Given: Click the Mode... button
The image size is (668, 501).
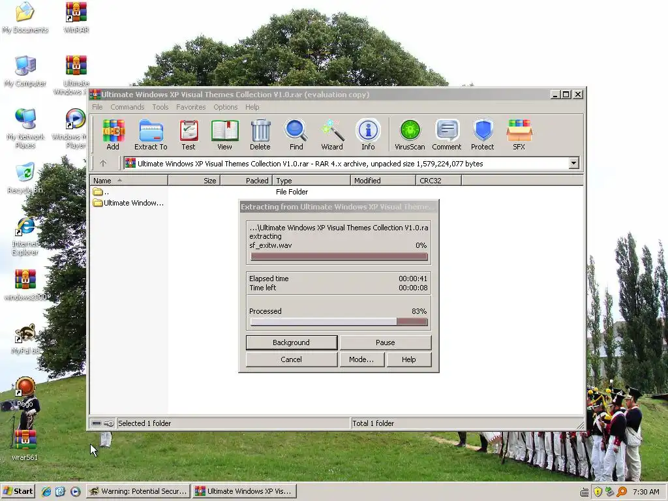Looking at the screenshot, I should (361, 359).
